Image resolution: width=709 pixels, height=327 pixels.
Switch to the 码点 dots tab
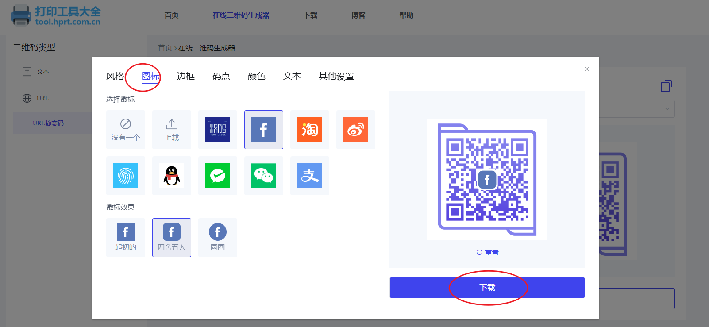221,76
